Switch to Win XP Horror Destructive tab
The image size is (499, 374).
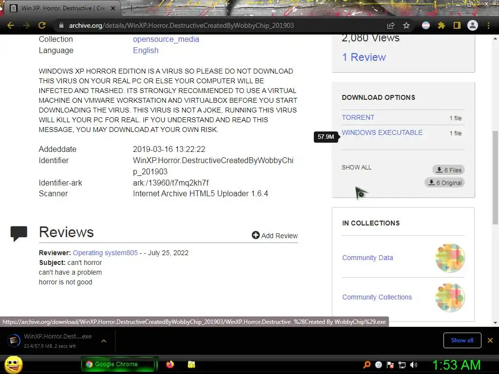(x=63, y=8)
